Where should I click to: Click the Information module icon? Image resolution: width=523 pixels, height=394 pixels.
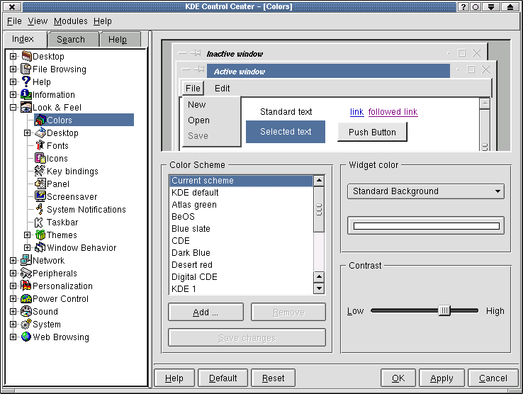pyautogui.click(x=26, y=94)
